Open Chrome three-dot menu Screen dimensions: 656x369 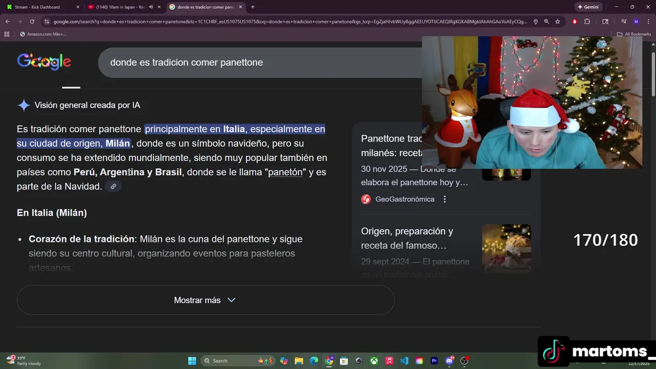tap(648, 22)
